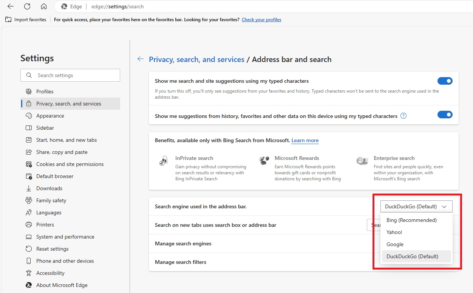The image size is (473, 293).
Task: Toggle search and site suggestions switch
Action: [x=445, y=81]
